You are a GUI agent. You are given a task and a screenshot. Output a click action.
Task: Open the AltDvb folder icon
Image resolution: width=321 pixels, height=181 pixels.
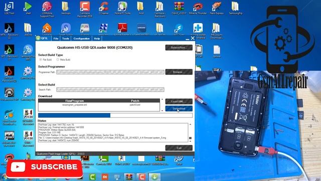coord(28,29)
